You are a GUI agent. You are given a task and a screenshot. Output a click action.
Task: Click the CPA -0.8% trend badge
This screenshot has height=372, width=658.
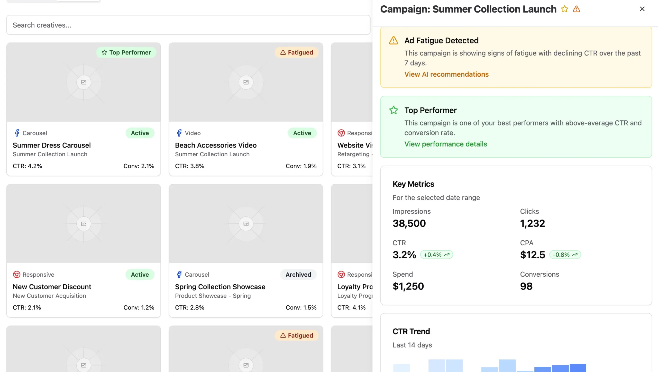click(565, 255)
